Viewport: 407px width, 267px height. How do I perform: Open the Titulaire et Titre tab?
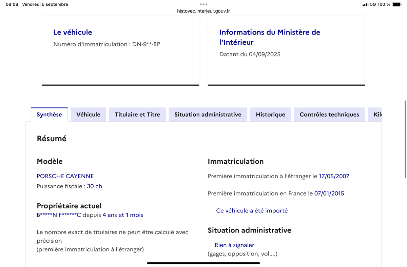point(137,115)
